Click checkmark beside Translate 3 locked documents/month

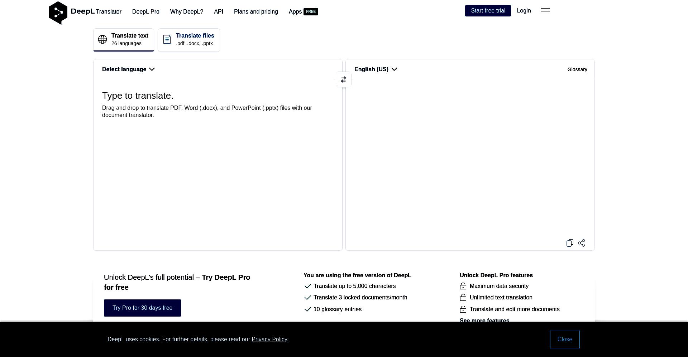point(307,298)
